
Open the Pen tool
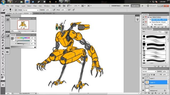[3, 57]
